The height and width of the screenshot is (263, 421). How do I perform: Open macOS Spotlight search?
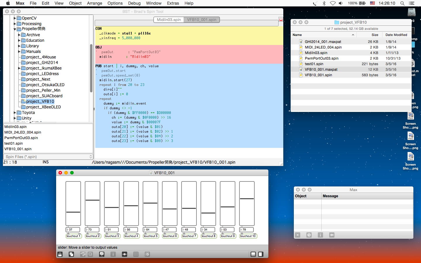click(x=402, y=3)
